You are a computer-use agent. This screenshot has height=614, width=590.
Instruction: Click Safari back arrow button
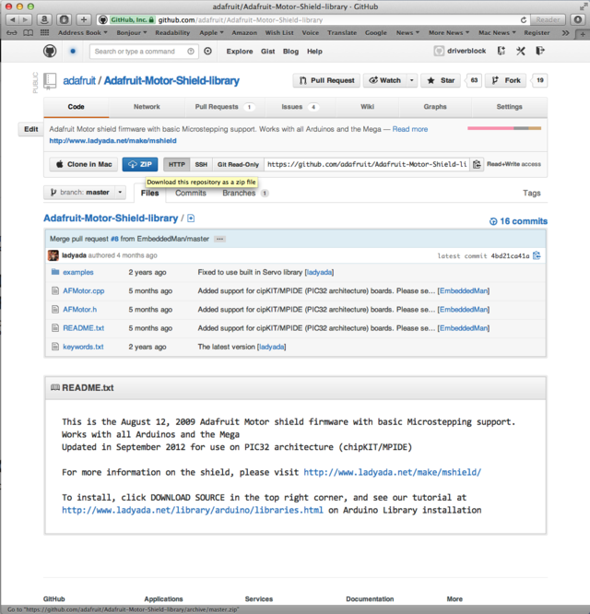pos(13,19)
